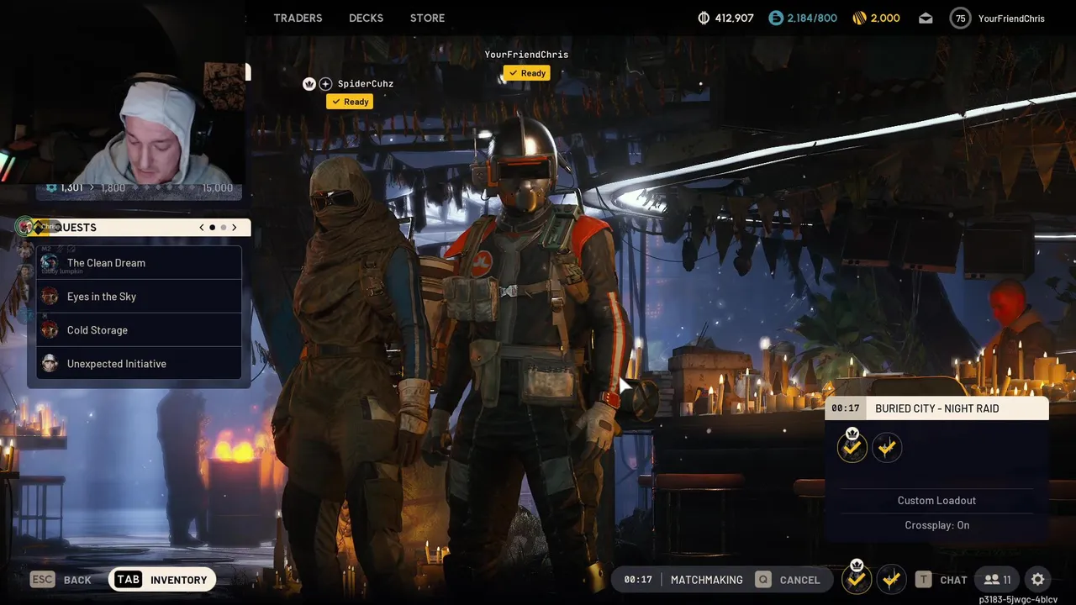Toggle the Crossplay: On setting
This screenshot has height=605, width=1076.
coord(936,525)
